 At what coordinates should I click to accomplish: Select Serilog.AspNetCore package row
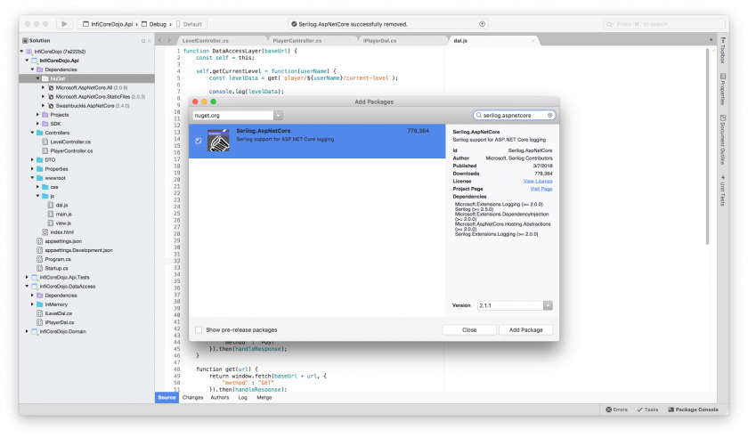pyautogui.click(x=317, y=142)
